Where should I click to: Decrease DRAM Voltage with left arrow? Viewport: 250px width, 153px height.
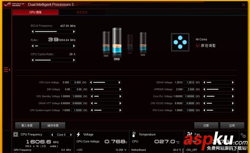tap(204, 82)
